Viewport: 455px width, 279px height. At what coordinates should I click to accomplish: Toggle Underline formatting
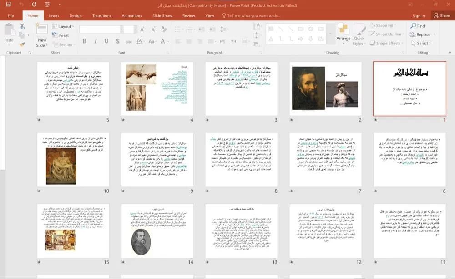106,41
